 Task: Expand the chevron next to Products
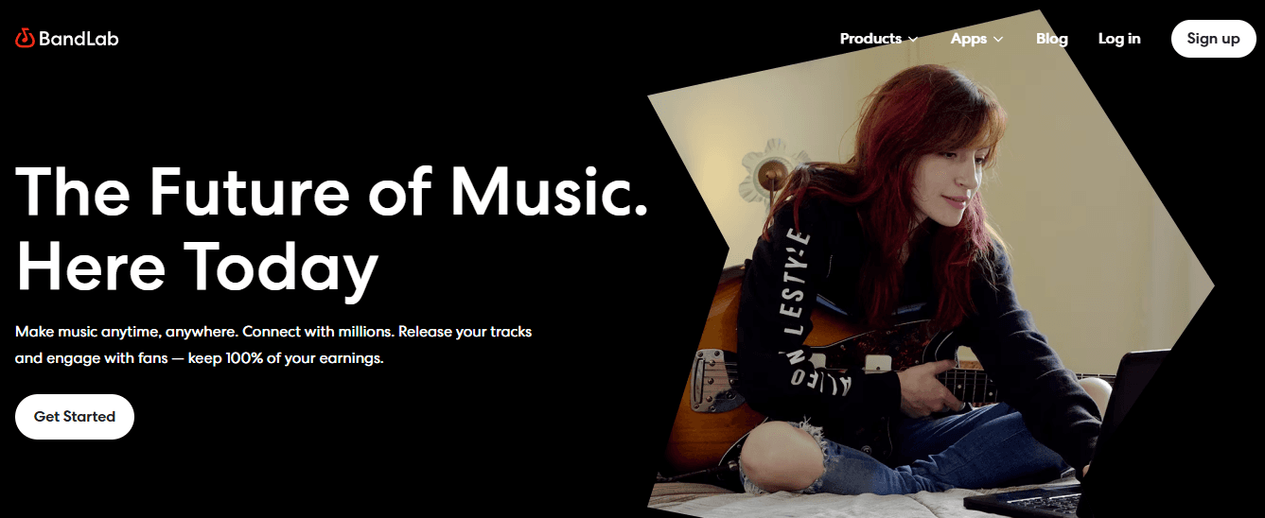(913, 40)
